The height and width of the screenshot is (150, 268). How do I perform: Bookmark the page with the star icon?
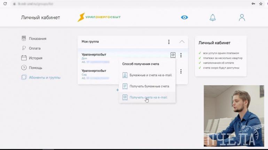(x=261, y=3)
